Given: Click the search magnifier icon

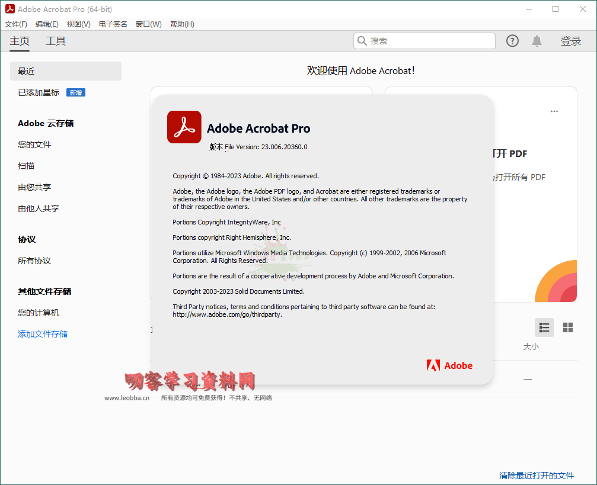Looking at the screenshot, I should [362, 41].
